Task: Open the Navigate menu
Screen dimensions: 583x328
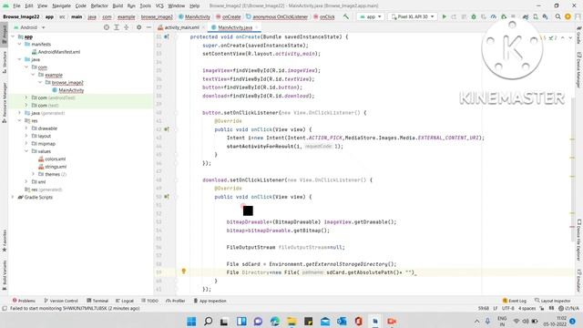Action: pos(61,6)
